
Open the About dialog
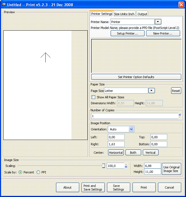[68, 187]
